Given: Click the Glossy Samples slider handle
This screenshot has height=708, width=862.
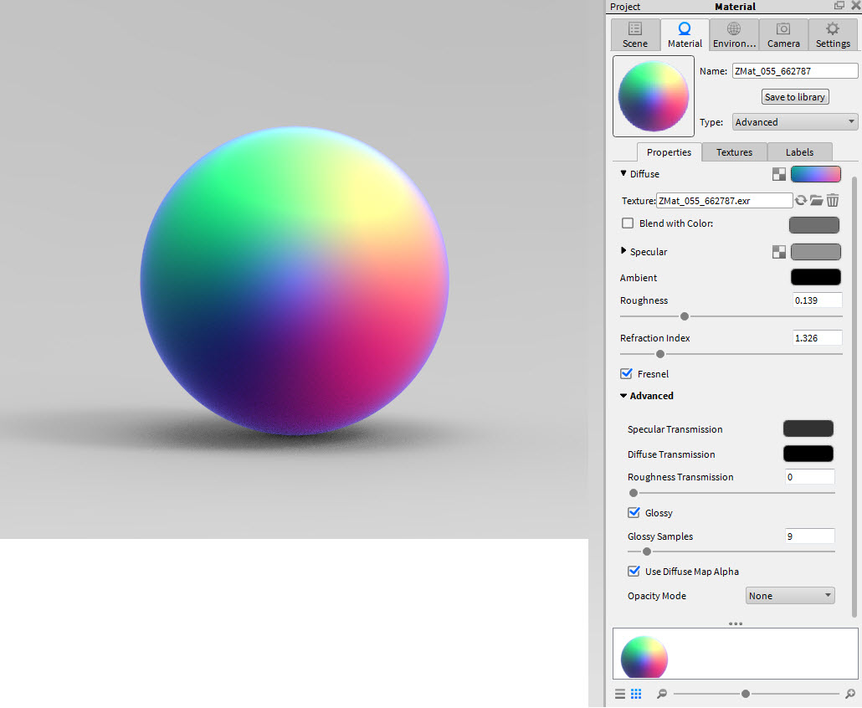Looking at the screenshot, I should [647, 552].
